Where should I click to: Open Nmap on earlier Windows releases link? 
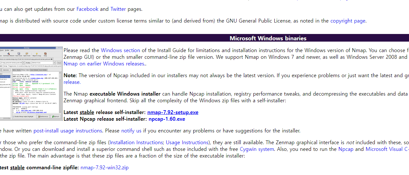(104, 64)
